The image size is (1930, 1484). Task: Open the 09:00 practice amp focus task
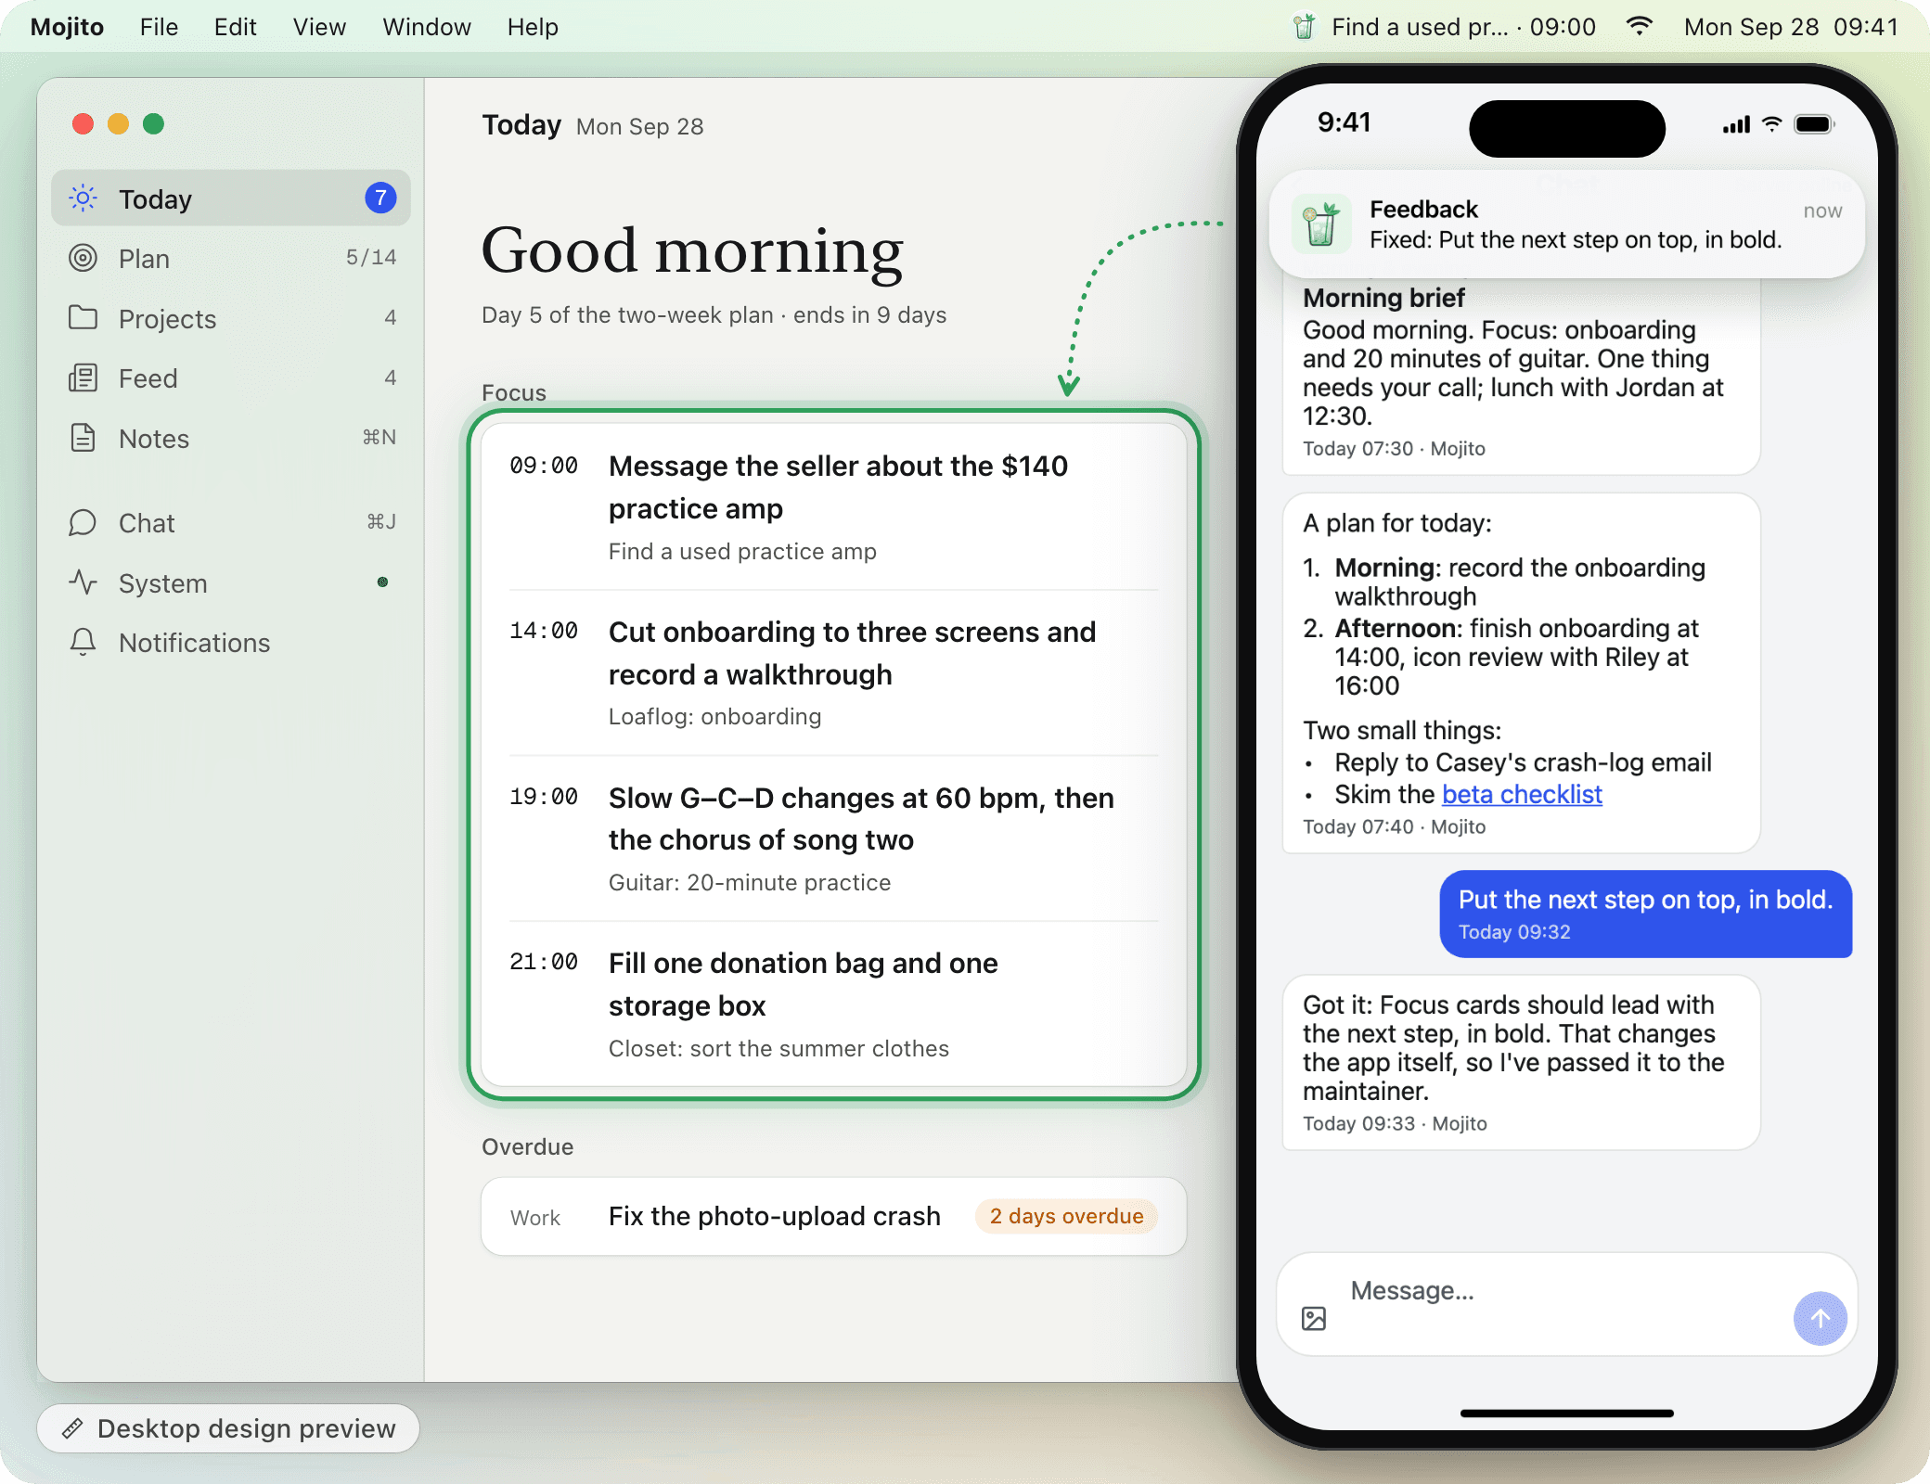833,507
